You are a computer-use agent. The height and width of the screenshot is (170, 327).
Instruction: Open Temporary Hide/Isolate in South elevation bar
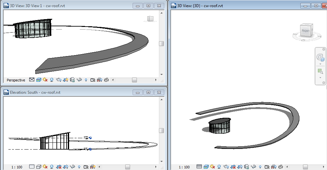pos(73,167)
